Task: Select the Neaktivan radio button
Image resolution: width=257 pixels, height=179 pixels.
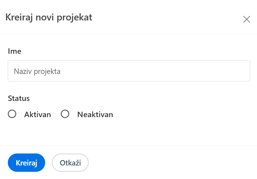Action: (x=65, y=114)
